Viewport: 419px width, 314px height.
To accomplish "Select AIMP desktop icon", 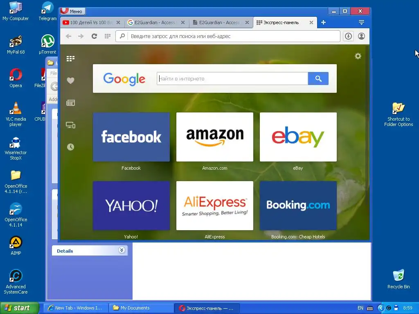I will (x=16, y=246).
